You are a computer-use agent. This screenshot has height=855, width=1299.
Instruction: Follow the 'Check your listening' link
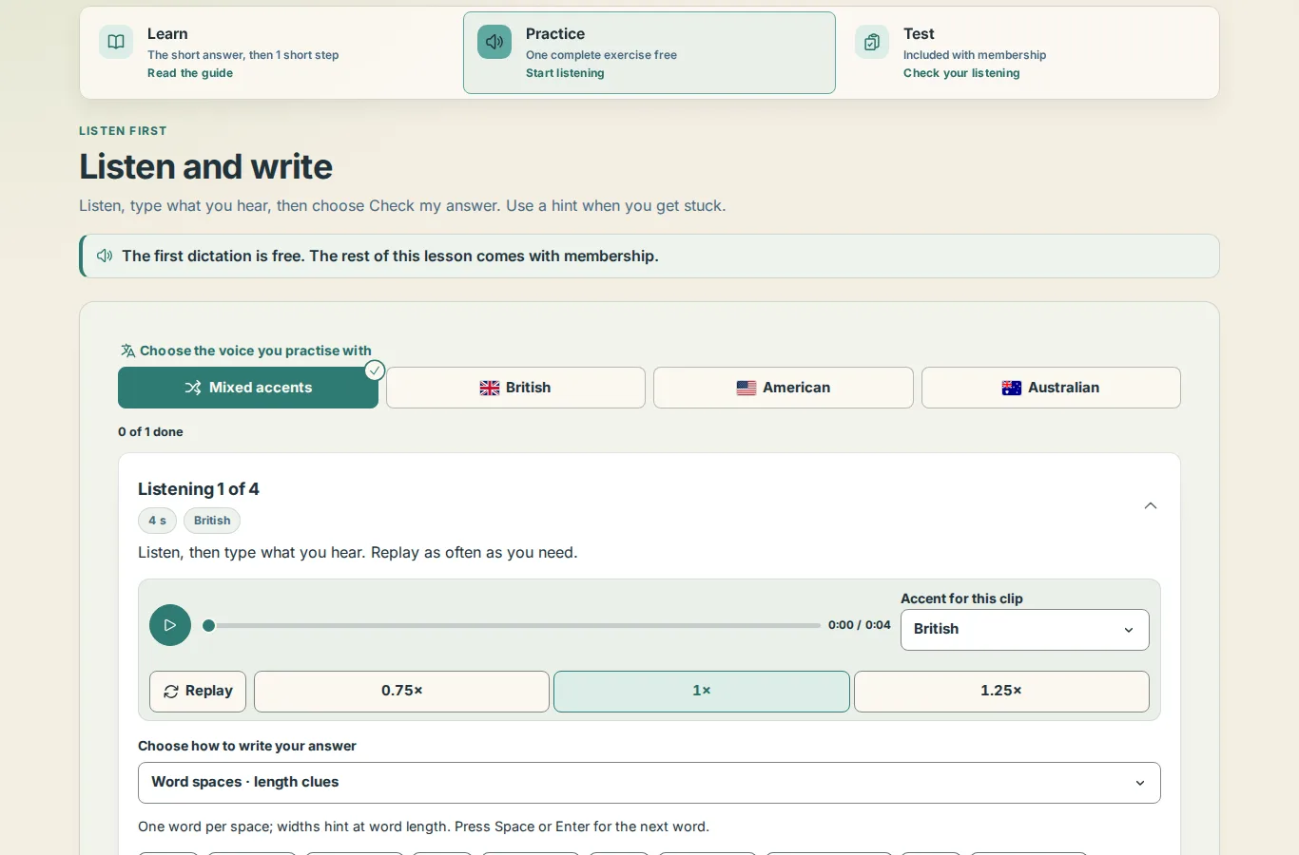click(961, 73)
